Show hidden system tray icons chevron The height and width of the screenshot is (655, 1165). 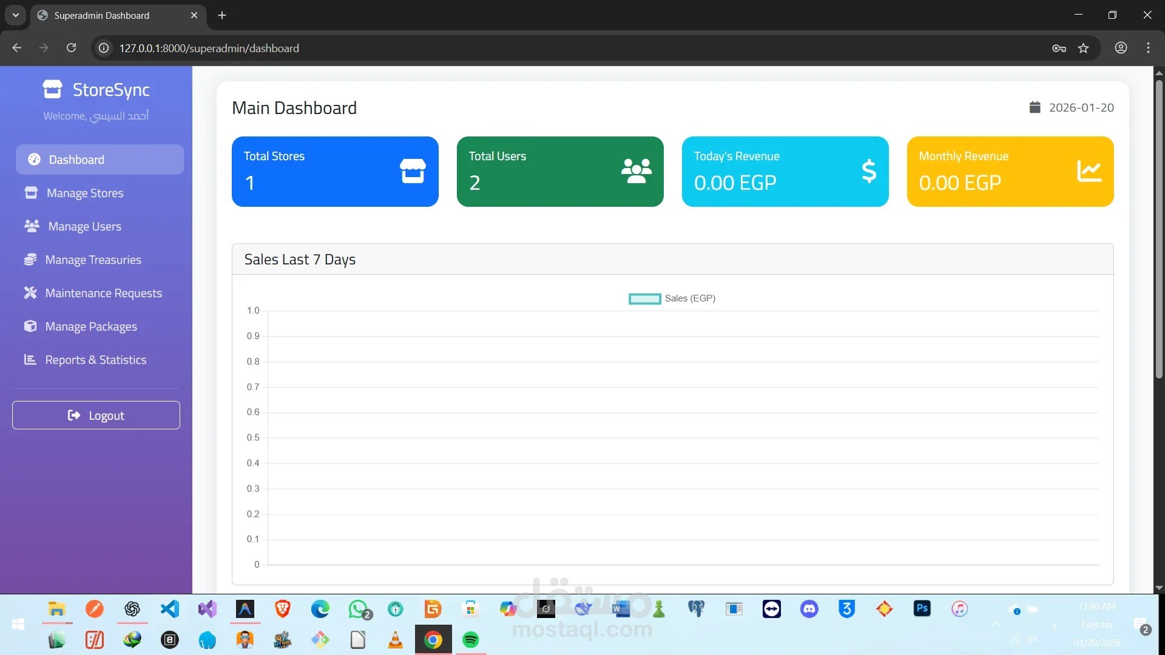coord(996,624)
